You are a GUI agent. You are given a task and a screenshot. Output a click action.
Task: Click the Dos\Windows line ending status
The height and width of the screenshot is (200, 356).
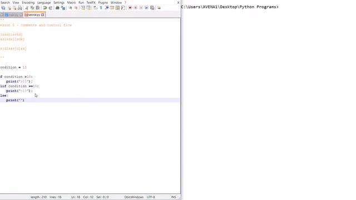(x=133, y=197)
